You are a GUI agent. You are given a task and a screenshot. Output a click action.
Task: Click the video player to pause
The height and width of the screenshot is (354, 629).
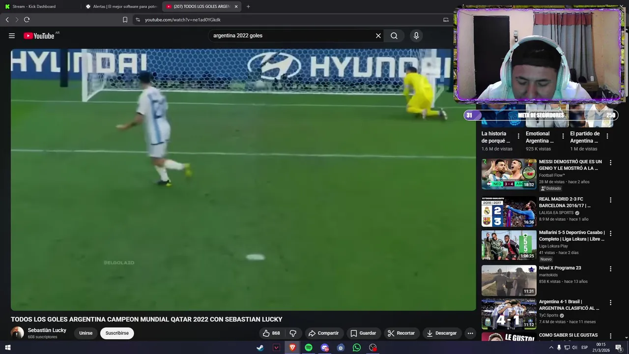(x=243, y=179)
